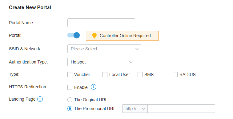Click the Authentication Type chevron arrow
The image size is (233, 119).
[x=131, y=62]
